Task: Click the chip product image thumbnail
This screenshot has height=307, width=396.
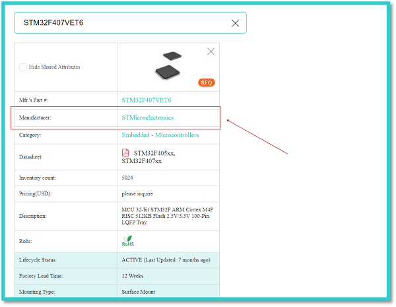Action: click(x=168, y=64)
